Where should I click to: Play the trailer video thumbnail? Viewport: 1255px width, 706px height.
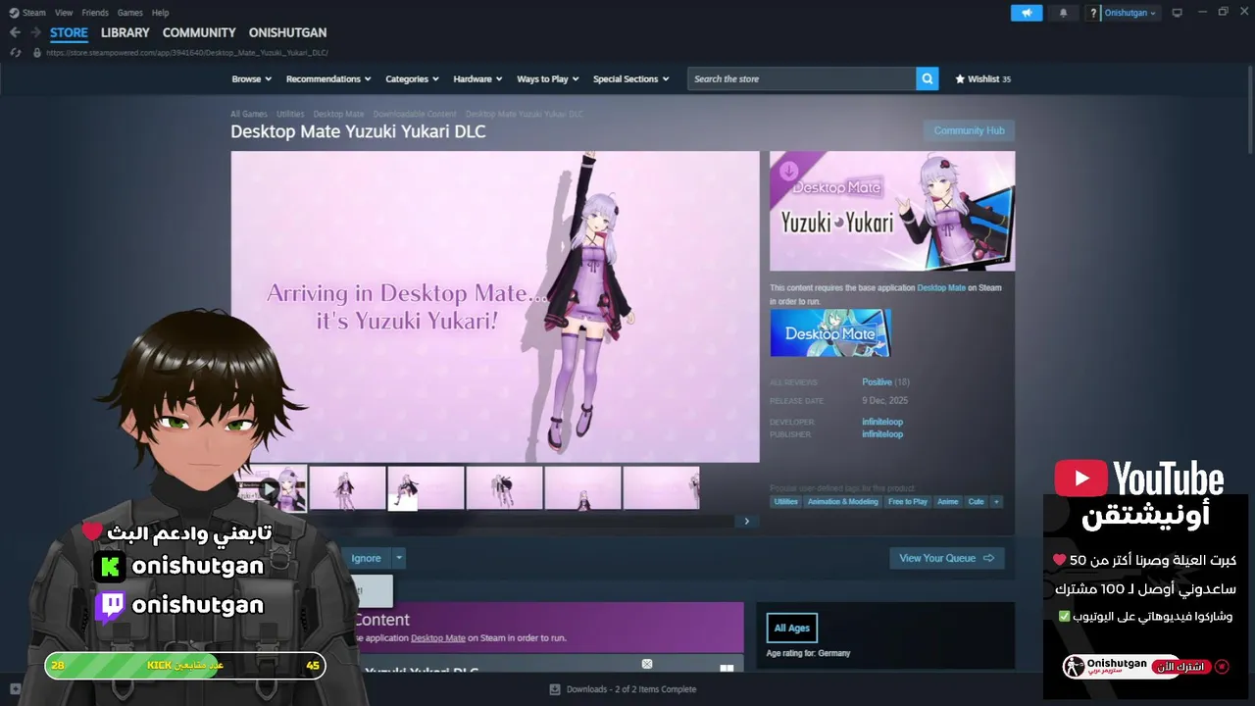point(270,487)
